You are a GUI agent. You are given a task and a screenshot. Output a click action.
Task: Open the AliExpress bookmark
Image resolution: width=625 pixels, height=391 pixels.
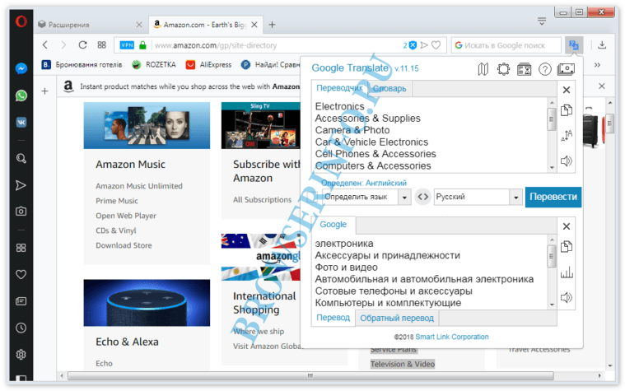pyautogui.click(x=209, y=64)
